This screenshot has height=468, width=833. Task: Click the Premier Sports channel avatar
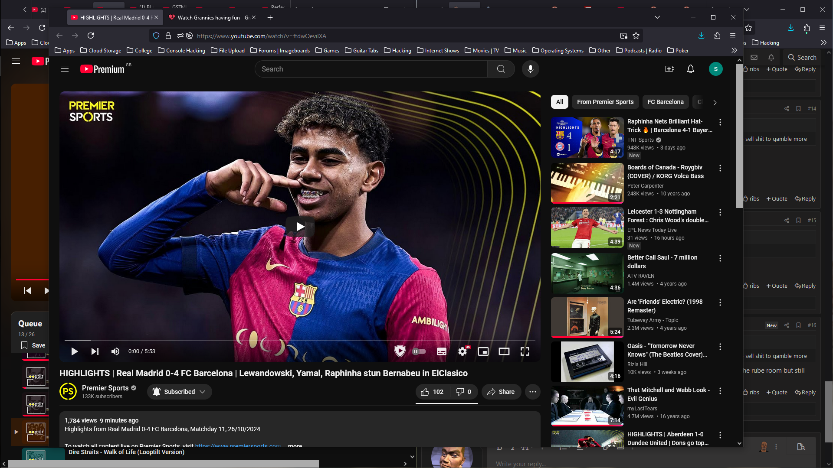68,392
